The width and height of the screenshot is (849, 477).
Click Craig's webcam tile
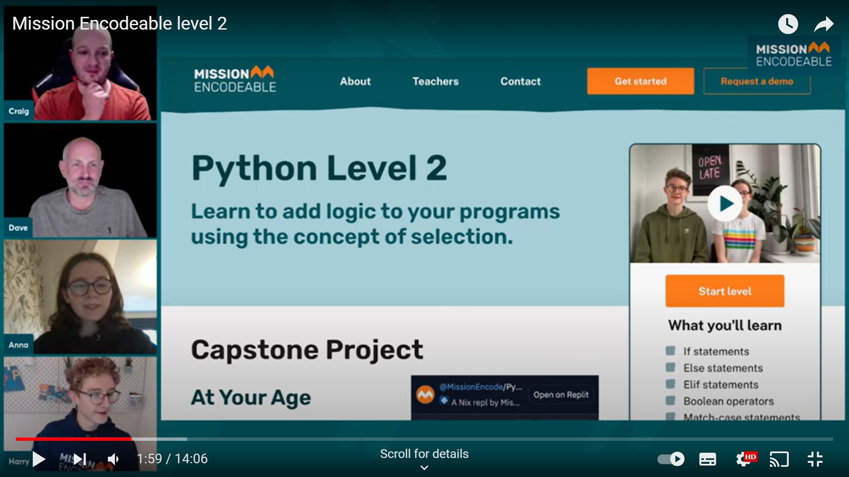[x=80, y=63]
